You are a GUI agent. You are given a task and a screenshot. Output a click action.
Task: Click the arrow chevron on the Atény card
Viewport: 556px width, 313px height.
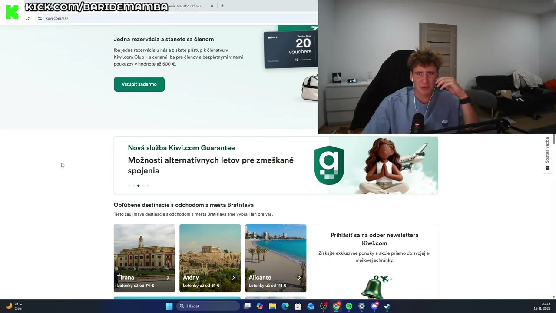(233, 277)
